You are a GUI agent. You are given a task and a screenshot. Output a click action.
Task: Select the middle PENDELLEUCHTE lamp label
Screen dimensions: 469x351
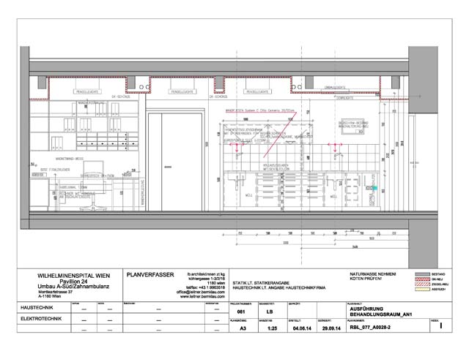click(182, 91)
